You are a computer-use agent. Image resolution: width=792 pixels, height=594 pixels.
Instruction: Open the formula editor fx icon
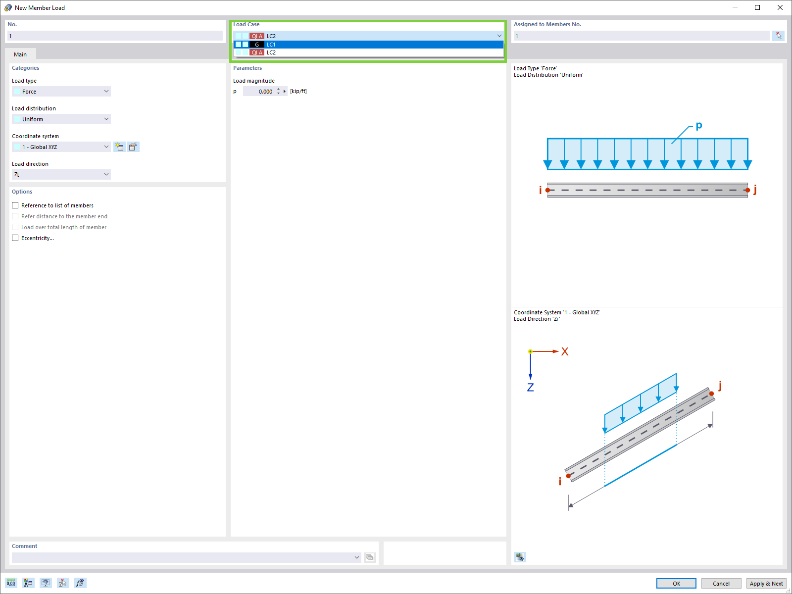click(x=79, y=583)
